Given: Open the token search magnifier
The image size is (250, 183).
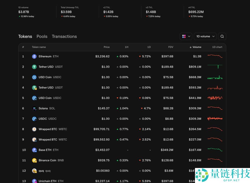Looking at the screenshot, I should click(222, 36).
